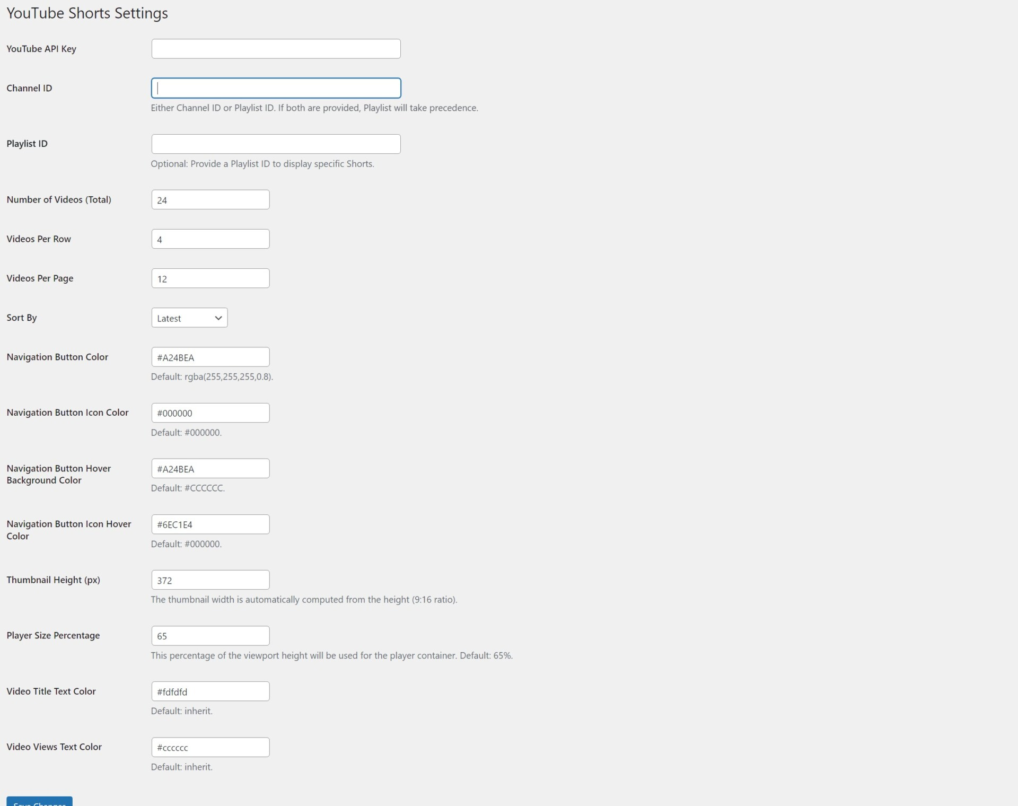This screenshot has width=1018, height=806.
Task: Click the Channel ID label
Action: pyautogui.click(x=29, y=88)
